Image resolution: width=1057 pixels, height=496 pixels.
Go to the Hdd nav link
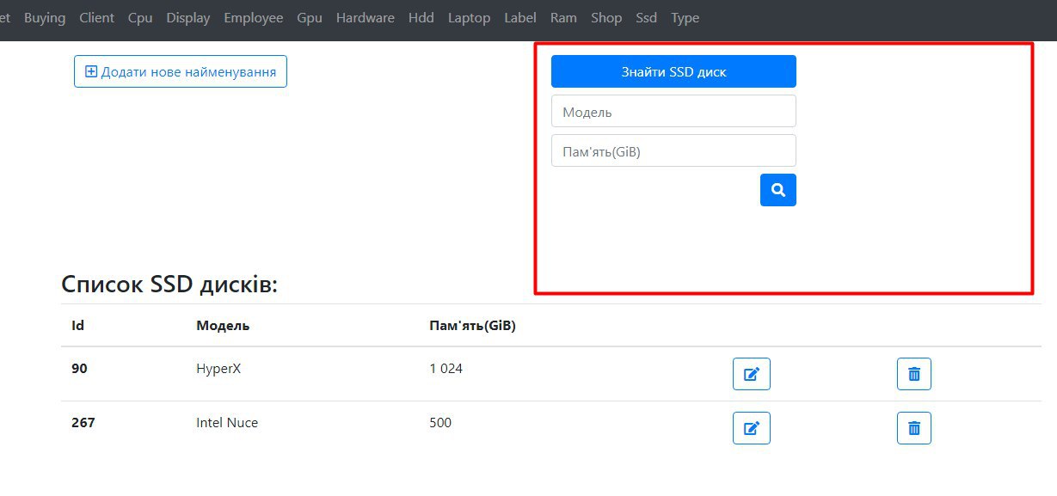click(421, 18)
